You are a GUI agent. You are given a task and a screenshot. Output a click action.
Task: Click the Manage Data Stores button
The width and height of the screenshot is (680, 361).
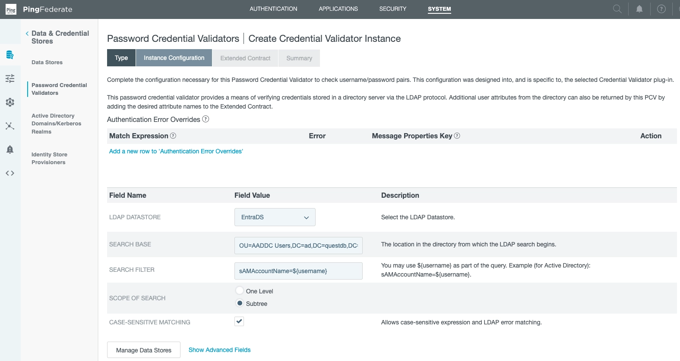click(144, 350)
